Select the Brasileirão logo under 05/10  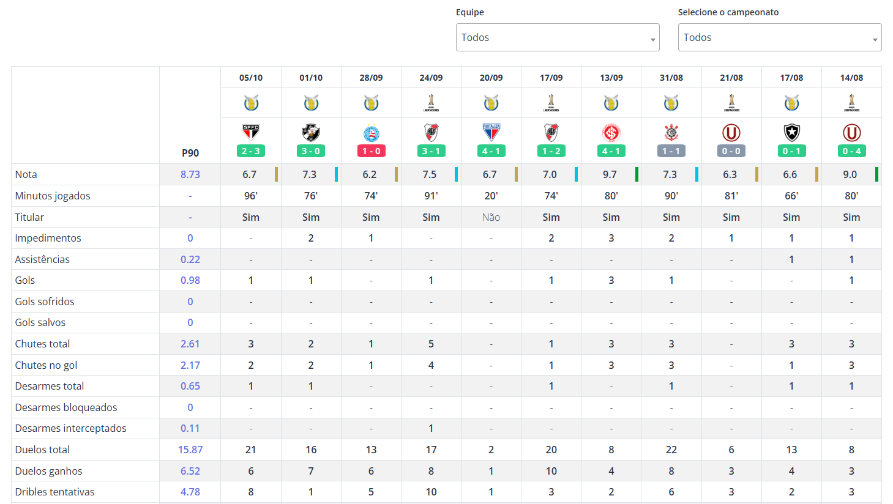click(251, 103)
